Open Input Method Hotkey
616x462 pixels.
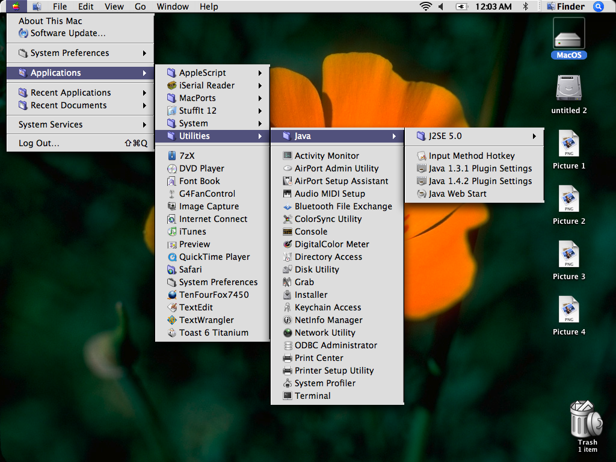[474, 156]
